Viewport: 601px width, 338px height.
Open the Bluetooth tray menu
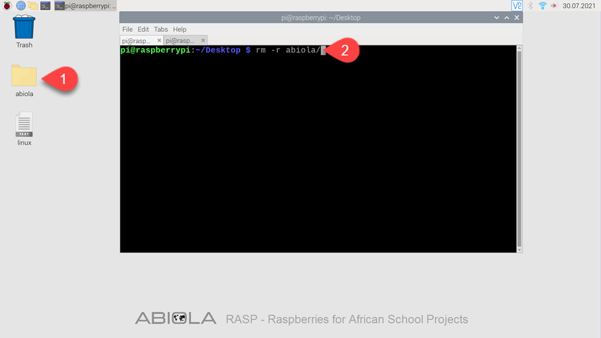[530, 6]
